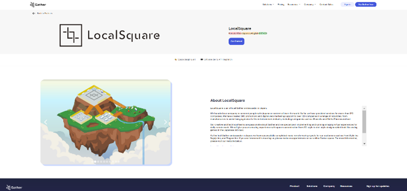Click the scrollbar thumb in About text box
407x191 pixels.
pyautogui.click(x=364, y=122)
